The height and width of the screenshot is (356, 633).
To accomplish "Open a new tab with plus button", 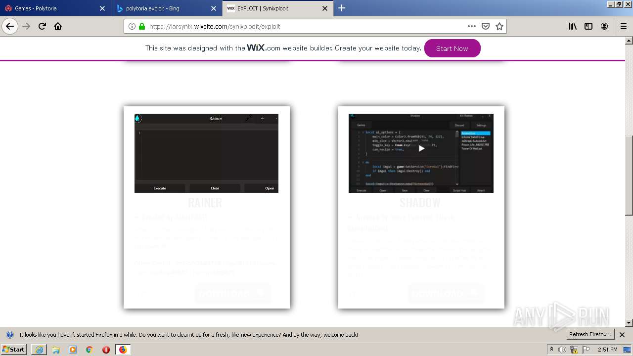I will [x=342, y=8].
